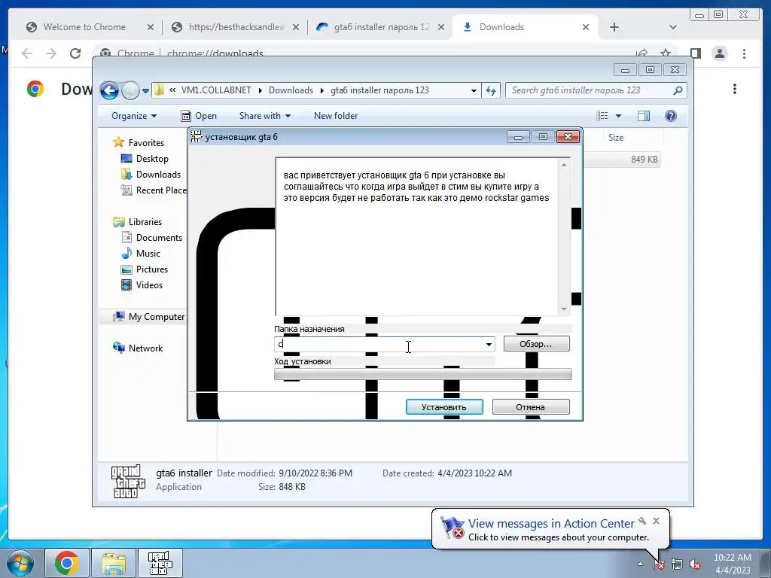Click the installer text area scroll up arrow
The image size is (771, 578).
pos(564,165)
